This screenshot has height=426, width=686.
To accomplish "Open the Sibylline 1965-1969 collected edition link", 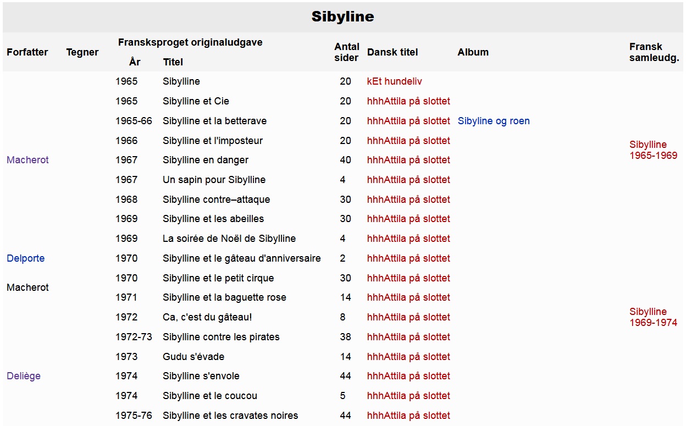I will coord(654,150).
